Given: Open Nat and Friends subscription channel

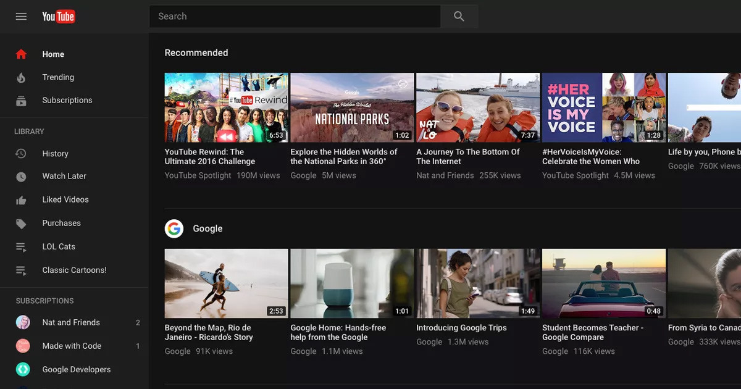Looking at the screenshot, I should (x=71, y=322).
